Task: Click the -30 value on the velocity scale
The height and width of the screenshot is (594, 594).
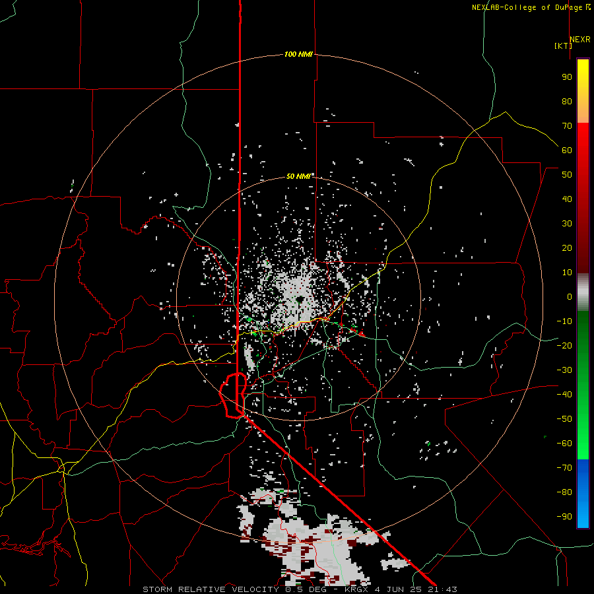Action: pyautogui.click(x=564, y=370)
